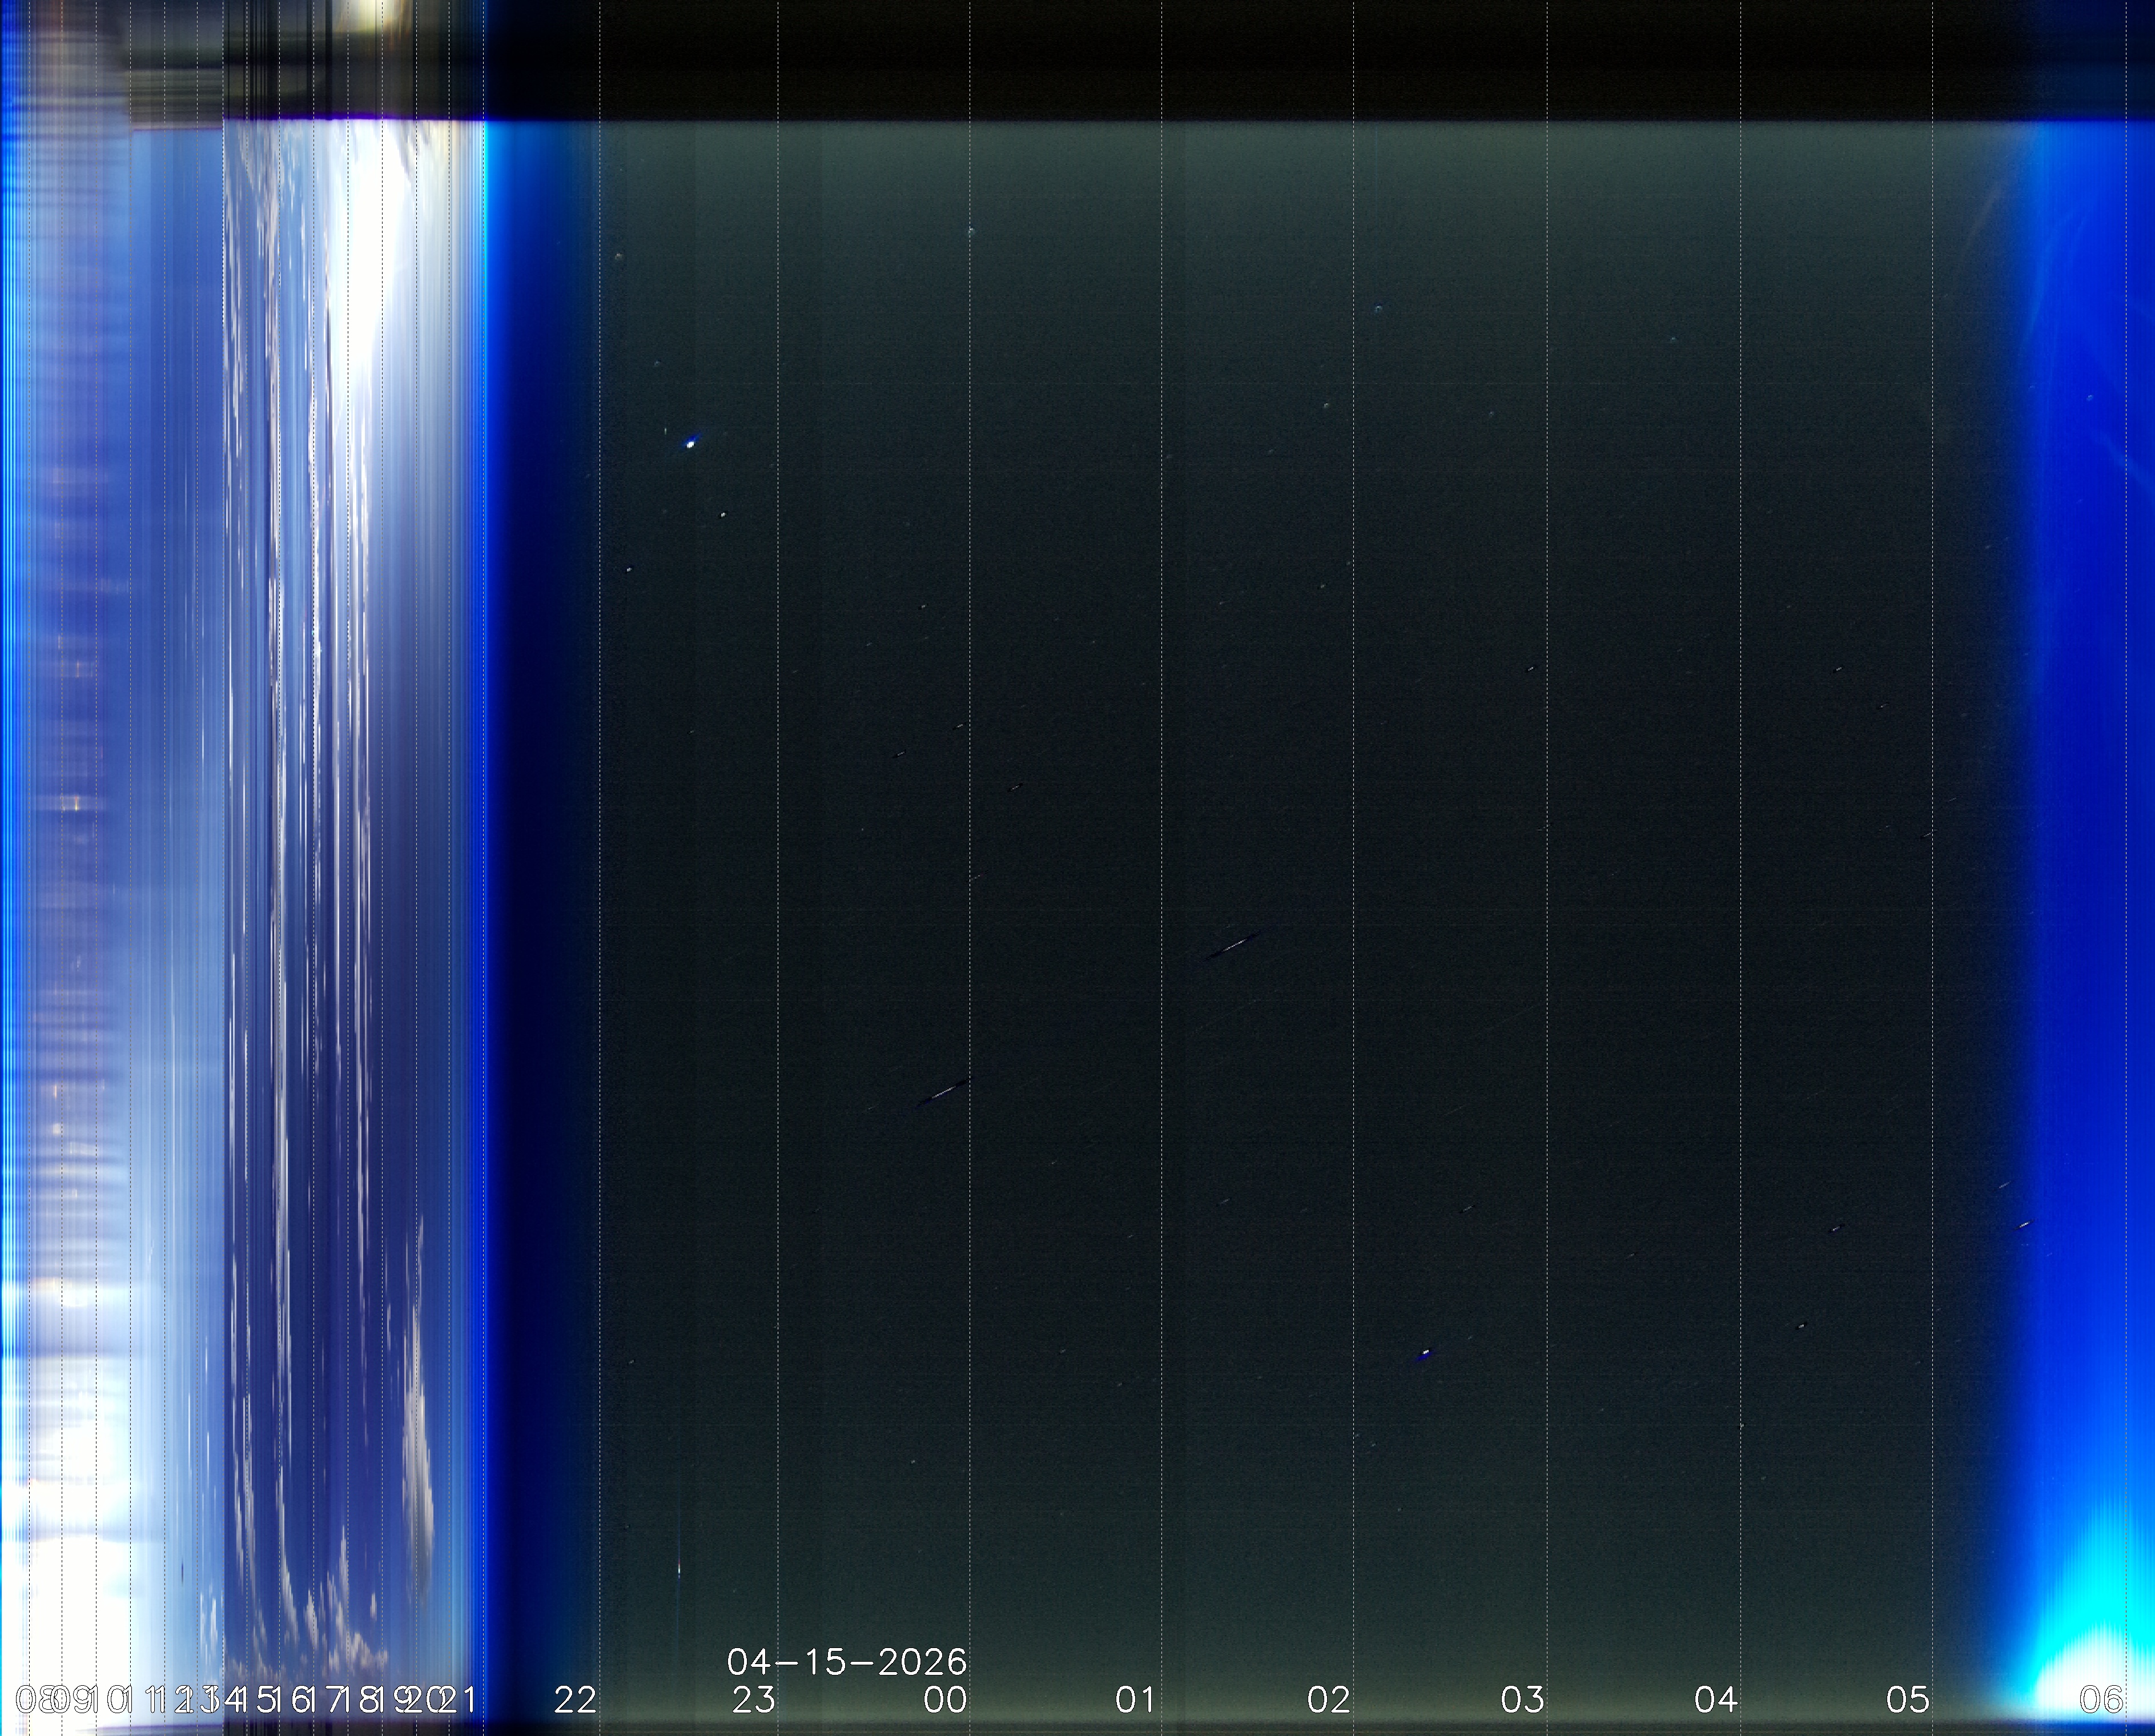Click the 03 hour label
The height and width of the screenshot is (1736, 2155).
(x=1523, y=1699)
